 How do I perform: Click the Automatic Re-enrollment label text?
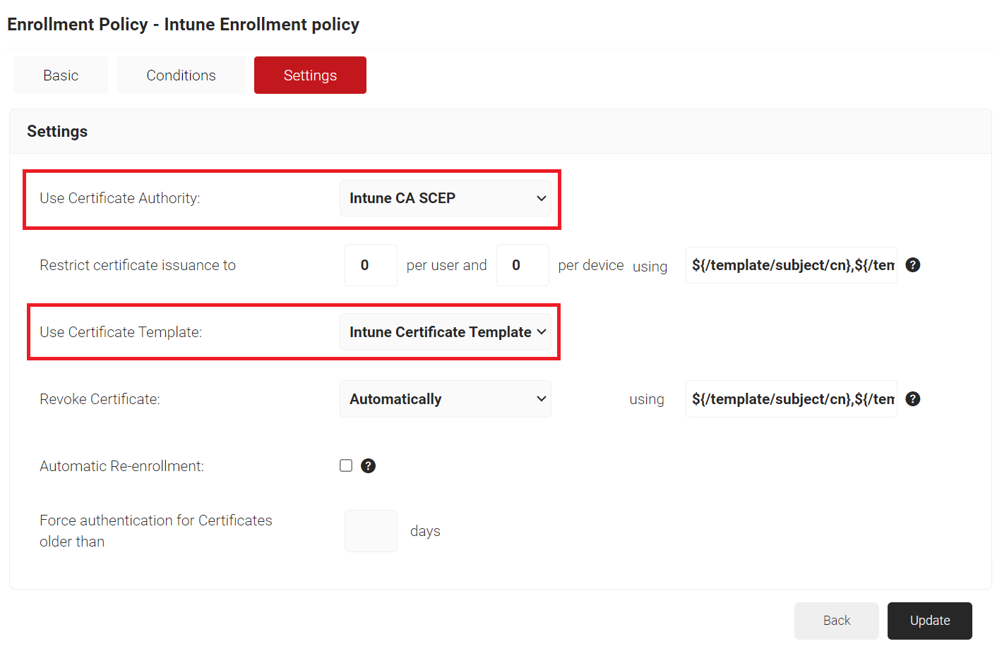coord(121,466)
